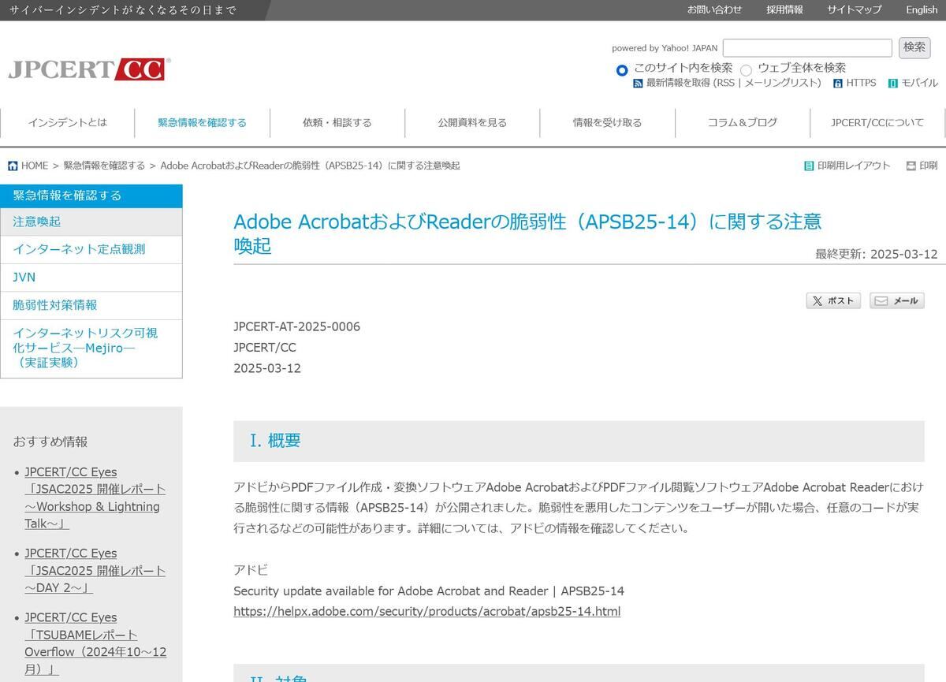This screenshot has width=946, height=682.
Task: Open 印刷用レイアウト link
Action: [x=854, y=166]
